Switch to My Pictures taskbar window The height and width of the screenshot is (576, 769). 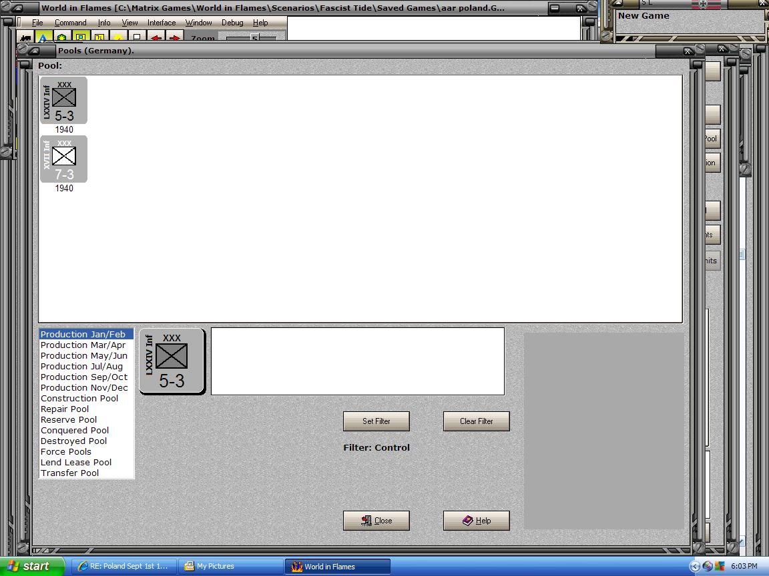click(229, 566)
